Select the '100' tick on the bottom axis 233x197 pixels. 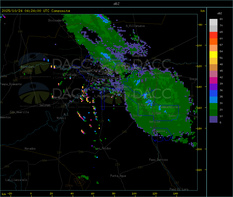[x=134, y=194]
